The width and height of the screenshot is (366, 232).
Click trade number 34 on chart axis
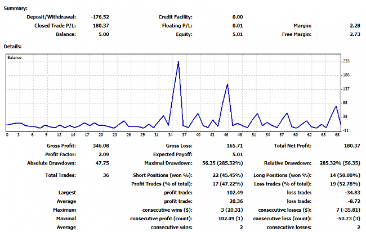click(171, 135)
